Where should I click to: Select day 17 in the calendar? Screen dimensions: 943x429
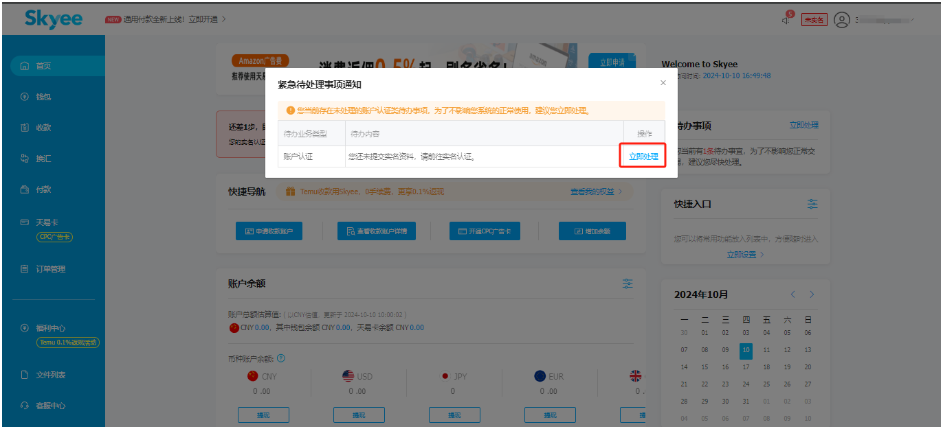click(746, 367)
